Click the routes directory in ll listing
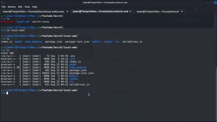This screenshot has width=217, height=122. point(74,79)
